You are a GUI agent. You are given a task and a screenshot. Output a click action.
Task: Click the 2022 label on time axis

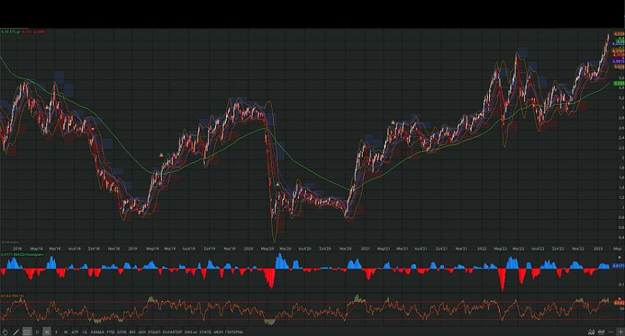[481, 248]
